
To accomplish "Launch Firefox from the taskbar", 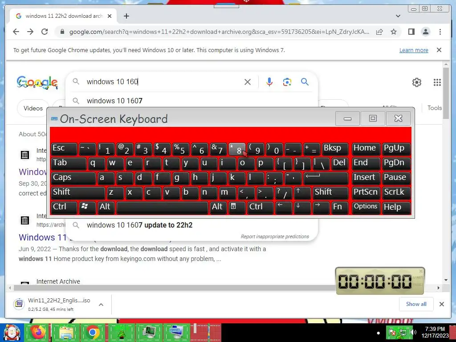I will click(38, 332).
